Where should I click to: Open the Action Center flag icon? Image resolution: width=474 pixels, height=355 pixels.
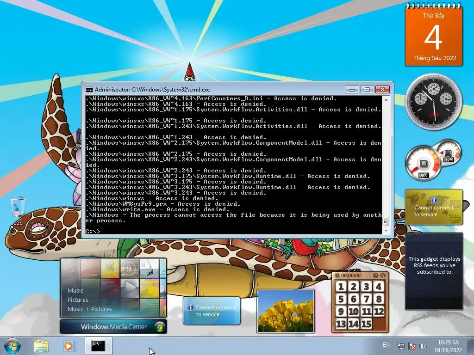click(x=412, y=346)
